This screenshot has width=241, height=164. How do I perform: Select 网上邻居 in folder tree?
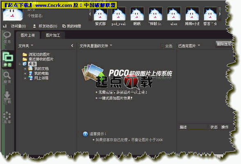[x=41, y=78]
